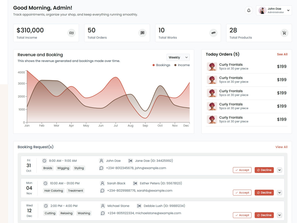Expand the John Doe account dropdown arrow
297x223 pixels.
[x=288, y=10]
